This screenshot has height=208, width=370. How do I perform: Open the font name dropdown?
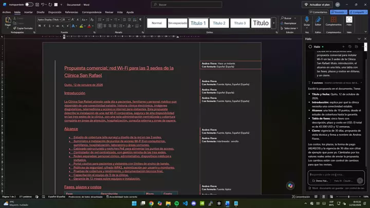(x=60, y=20)
